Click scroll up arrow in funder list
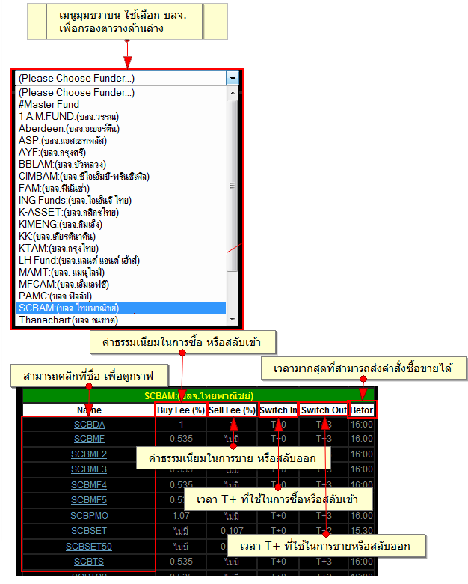This screenshot has width=468, height=584. (x=232, y=93)
